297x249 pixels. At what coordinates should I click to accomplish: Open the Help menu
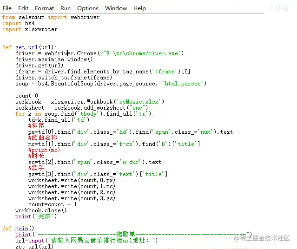tap(139, 8)
